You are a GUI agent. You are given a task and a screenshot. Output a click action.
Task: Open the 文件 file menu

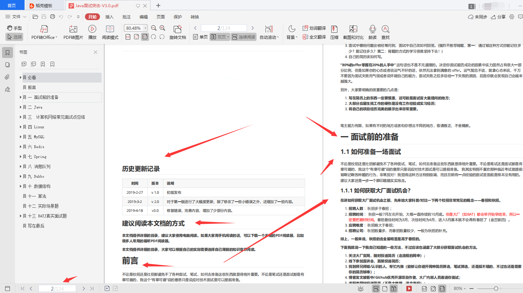[x=16, y=17]
